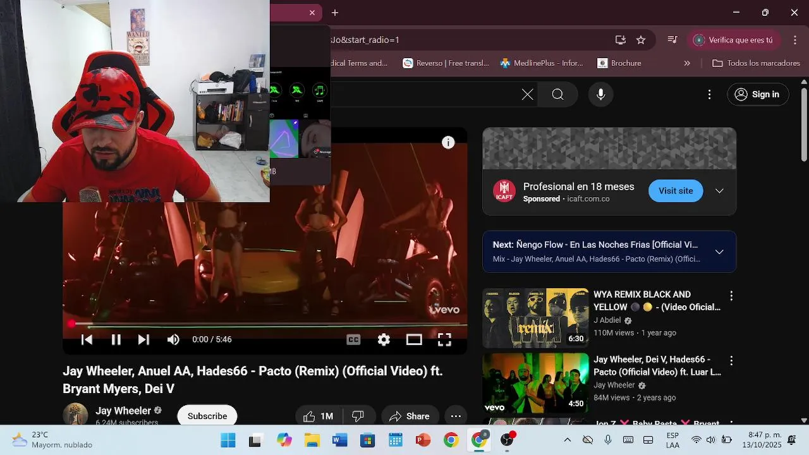Open Medical Terms and... bookmark

[359, 63]
